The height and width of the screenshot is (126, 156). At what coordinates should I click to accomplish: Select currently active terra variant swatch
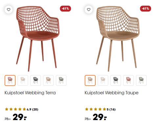coord(10,80)
